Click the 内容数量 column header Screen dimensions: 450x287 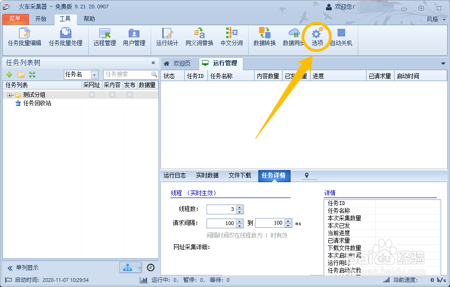(268, 76)
